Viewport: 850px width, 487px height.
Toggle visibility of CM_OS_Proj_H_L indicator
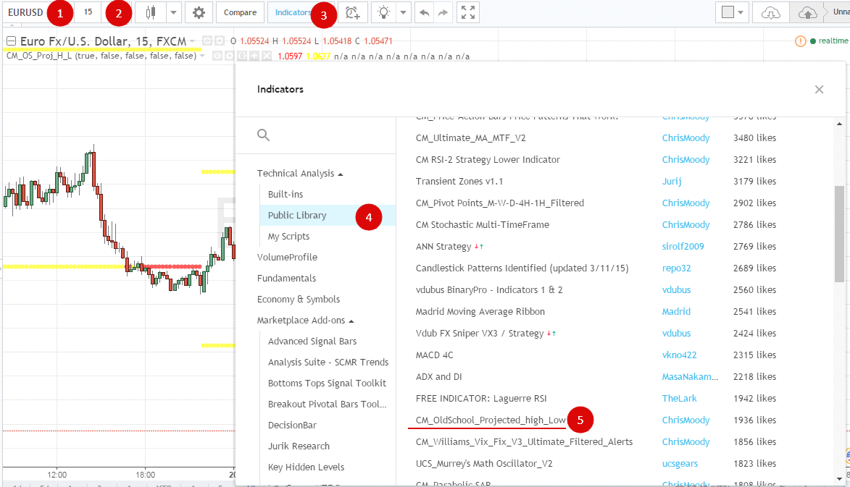point(217,56)
